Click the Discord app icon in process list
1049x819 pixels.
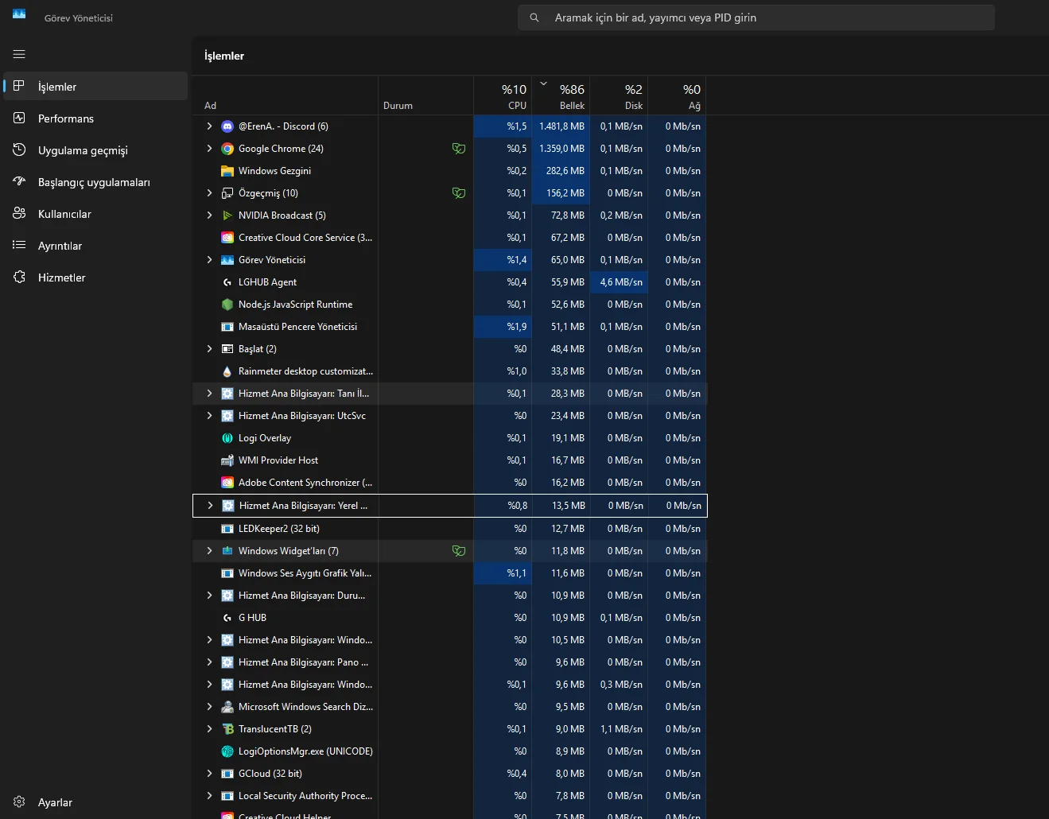click(x=227, y=126)
